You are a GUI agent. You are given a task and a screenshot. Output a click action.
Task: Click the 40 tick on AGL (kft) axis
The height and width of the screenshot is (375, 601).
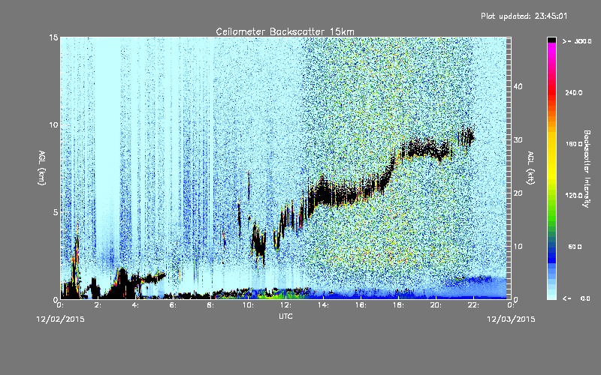click(x=518, y=86)
